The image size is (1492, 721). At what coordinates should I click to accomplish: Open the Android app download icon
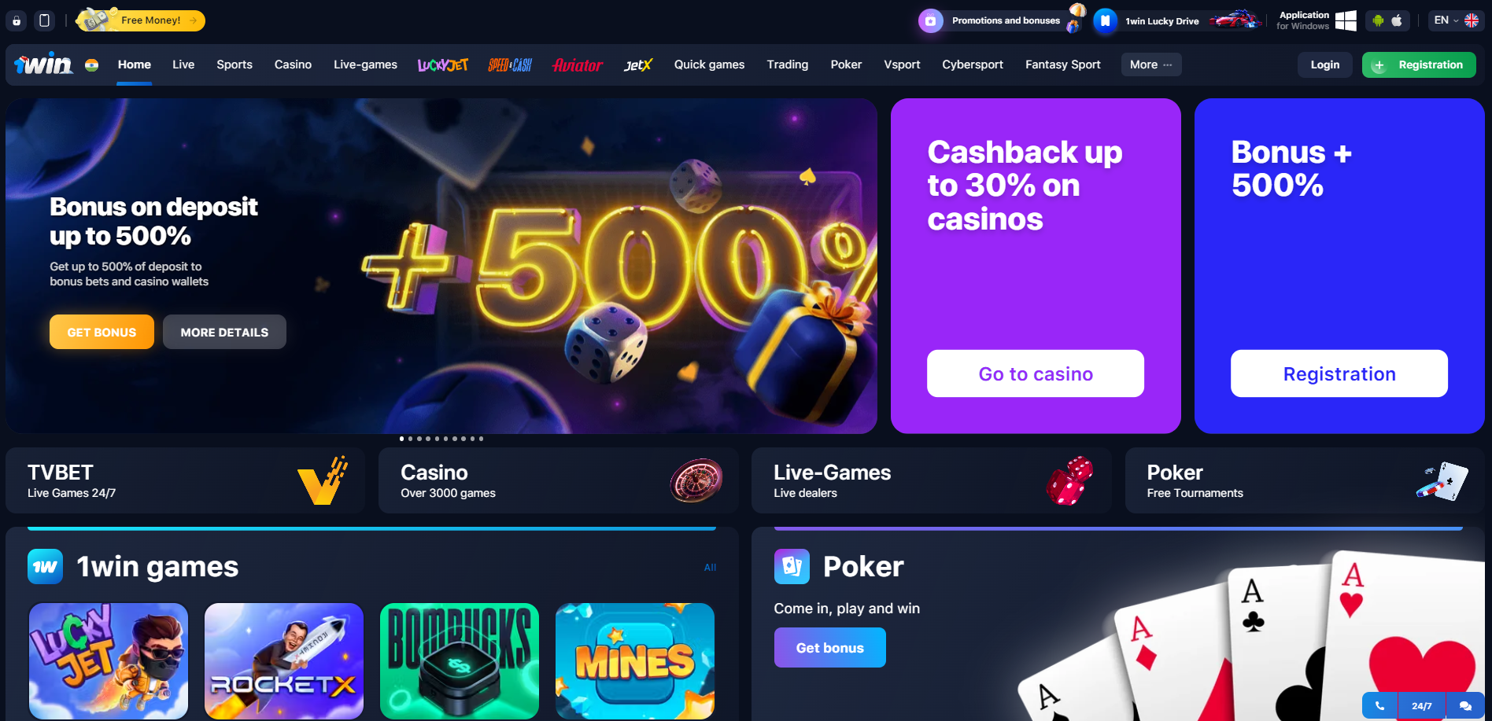(1378, 20)
